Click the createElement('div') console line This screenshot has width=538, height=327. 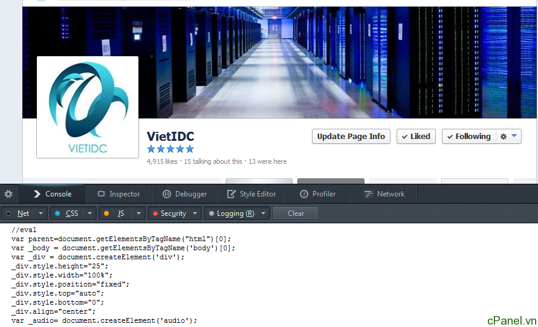pos(98,257)
